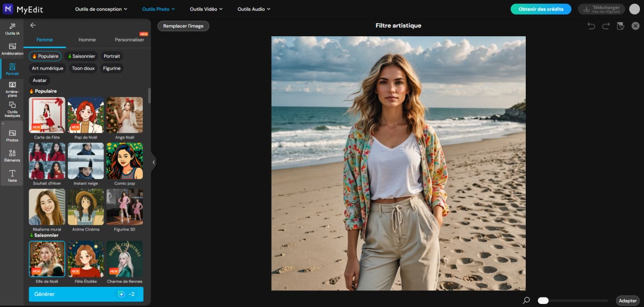Screen dimensions: 644x307
Task: Click the style list scrollbar
Action: (149, 96)
